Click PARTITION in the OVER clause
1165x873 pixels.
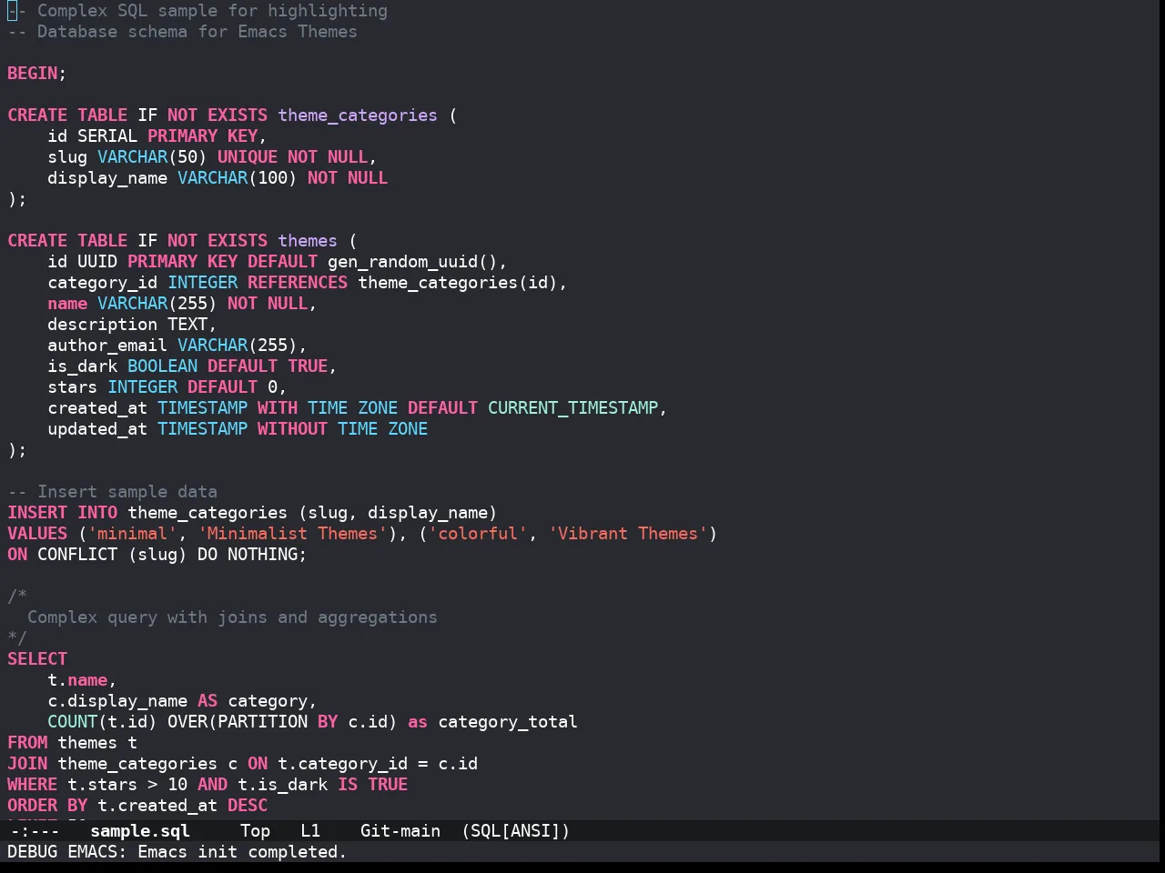(263, 721)
